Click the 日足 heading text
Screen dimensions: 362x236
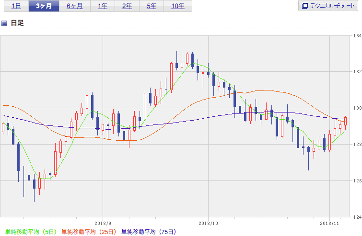coord(17,23)
